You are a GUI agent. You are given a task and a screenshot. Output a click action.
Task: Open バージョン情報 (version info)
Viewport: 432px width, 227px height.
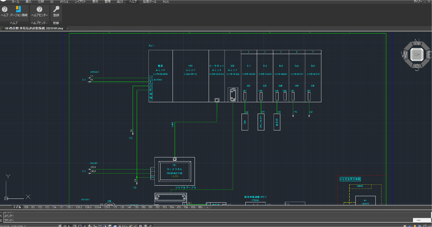click(18, 10)
